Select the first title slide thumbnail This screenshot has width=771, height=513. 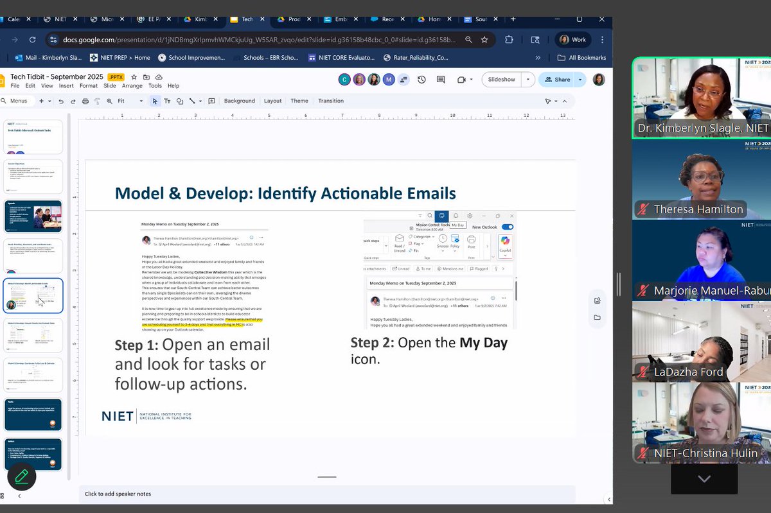pyautogui.click(x=33, y=137)
